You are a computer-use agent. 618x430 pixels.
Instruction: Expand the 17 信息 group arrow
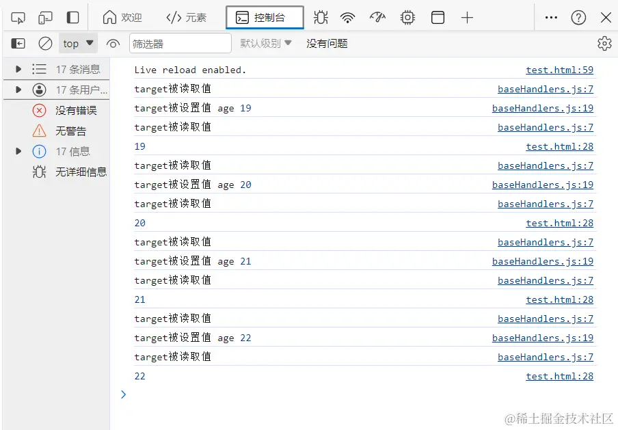pyautogui.click(x=18, y=151)
